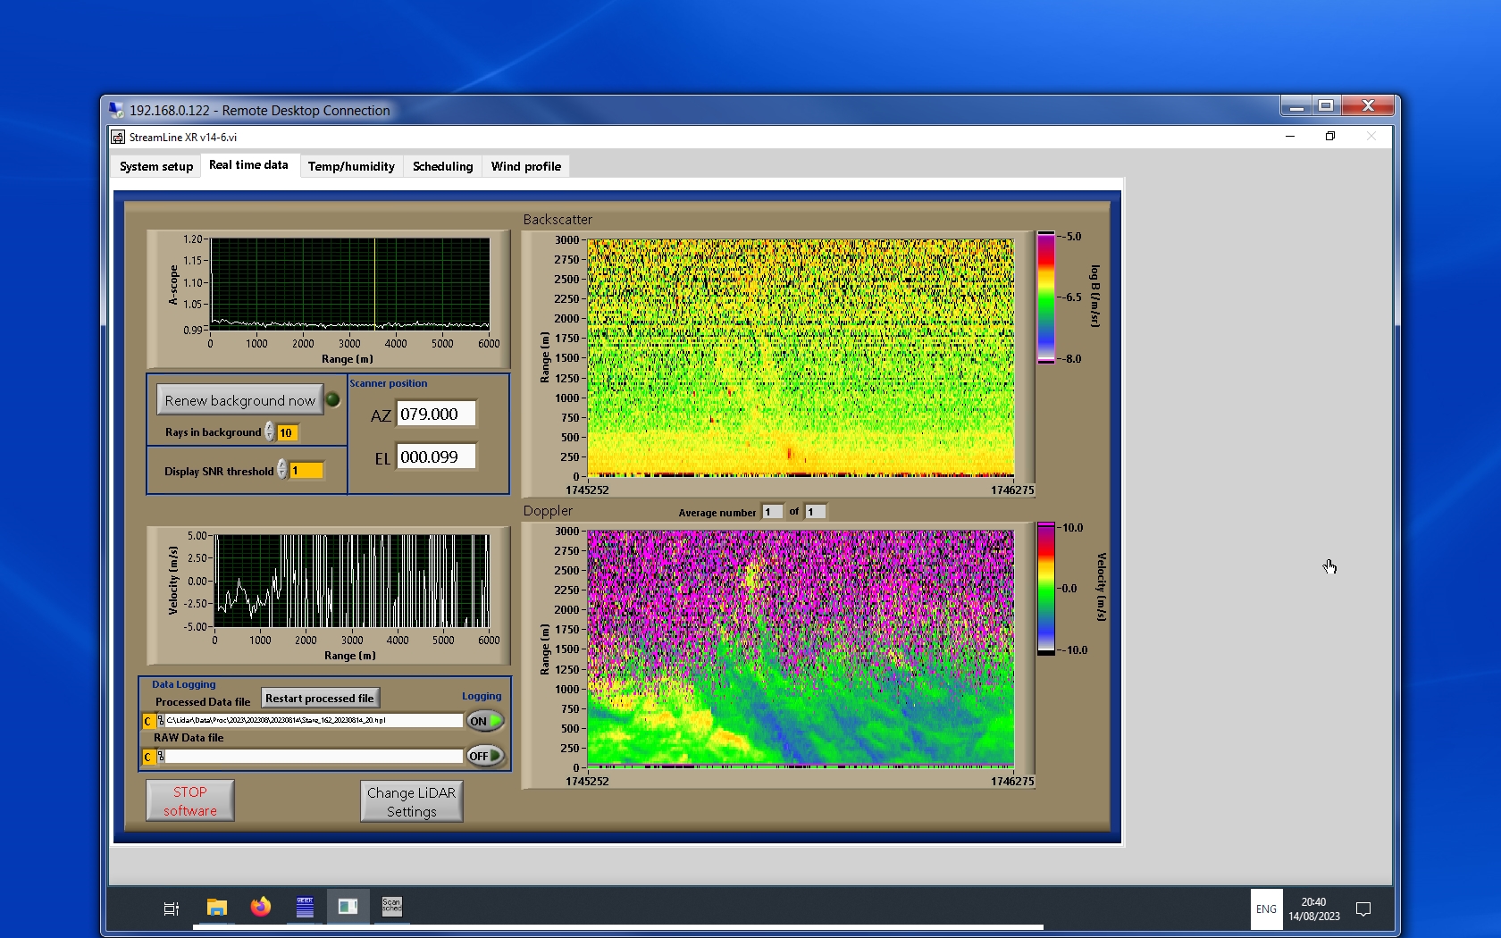Click the Rays in background stepper arrows
The image size is (1501, 938).
coord(270,432)
